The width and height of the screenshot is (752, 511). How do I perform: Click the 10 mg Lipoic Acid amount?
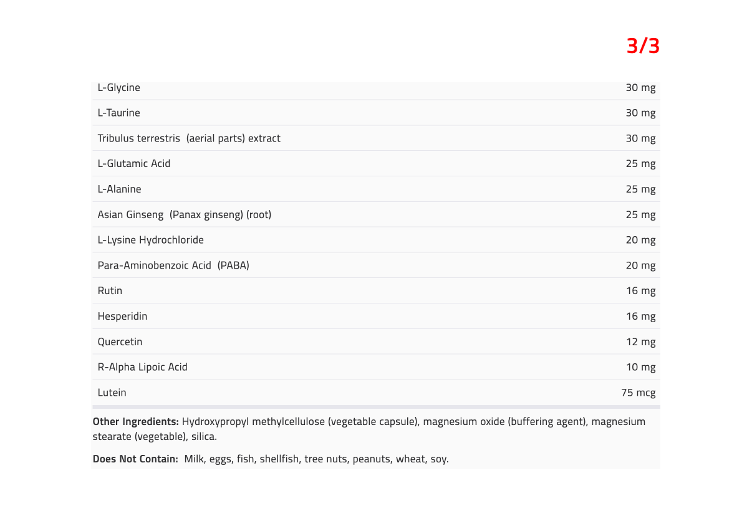[x=640, y=367]
